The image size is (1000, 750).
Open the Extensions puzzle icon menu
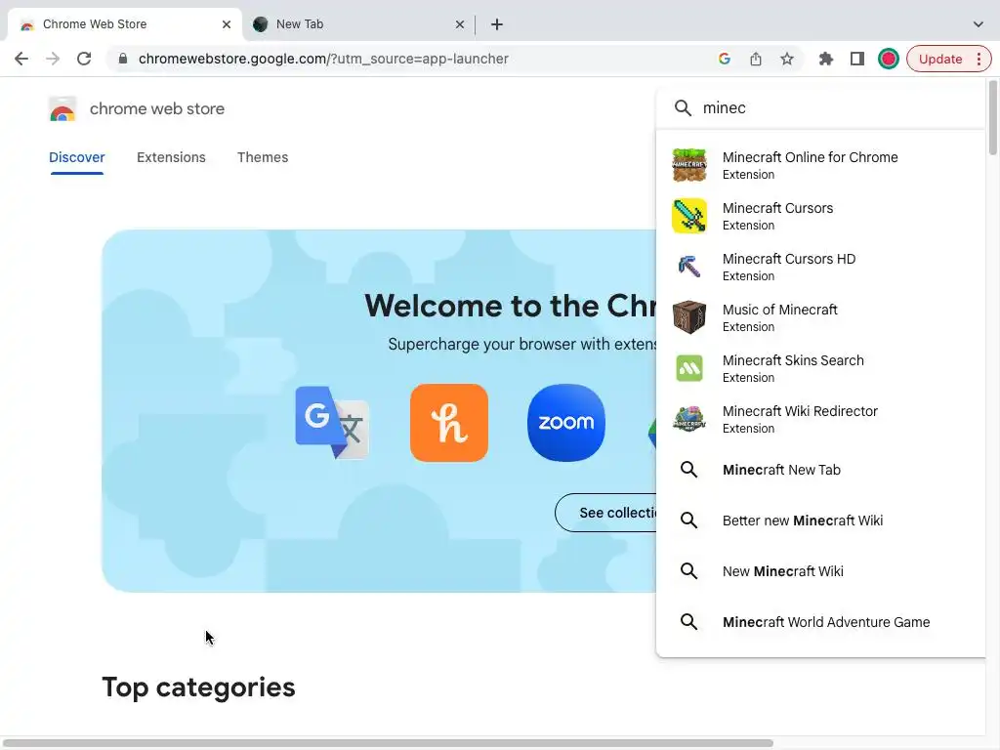click(x=826, y=59)
